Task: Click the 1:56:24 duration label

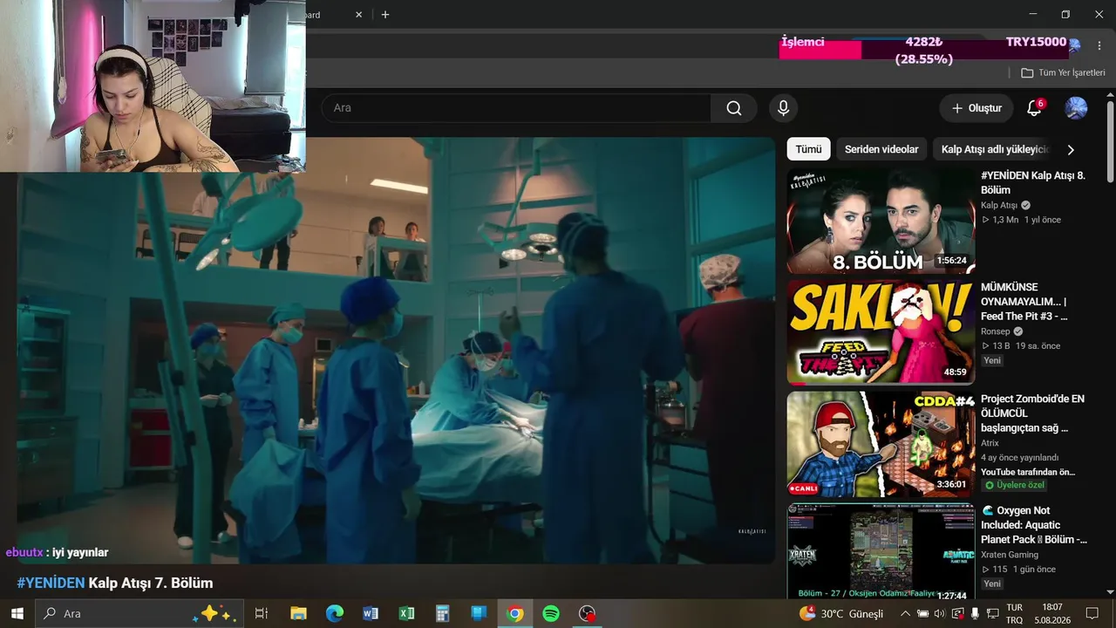Action: [951, 261]
